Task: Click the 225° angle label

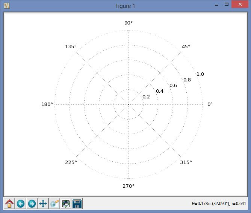Action: pyautogui.click(x=71, y=162)
